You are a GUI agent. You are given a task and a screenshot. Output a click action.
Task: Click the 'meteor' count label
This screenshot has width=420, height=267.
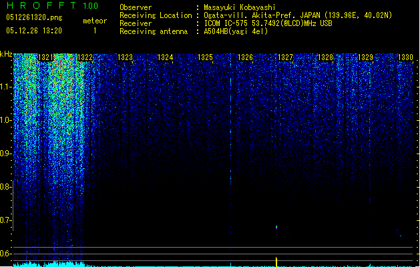(95, 21)
